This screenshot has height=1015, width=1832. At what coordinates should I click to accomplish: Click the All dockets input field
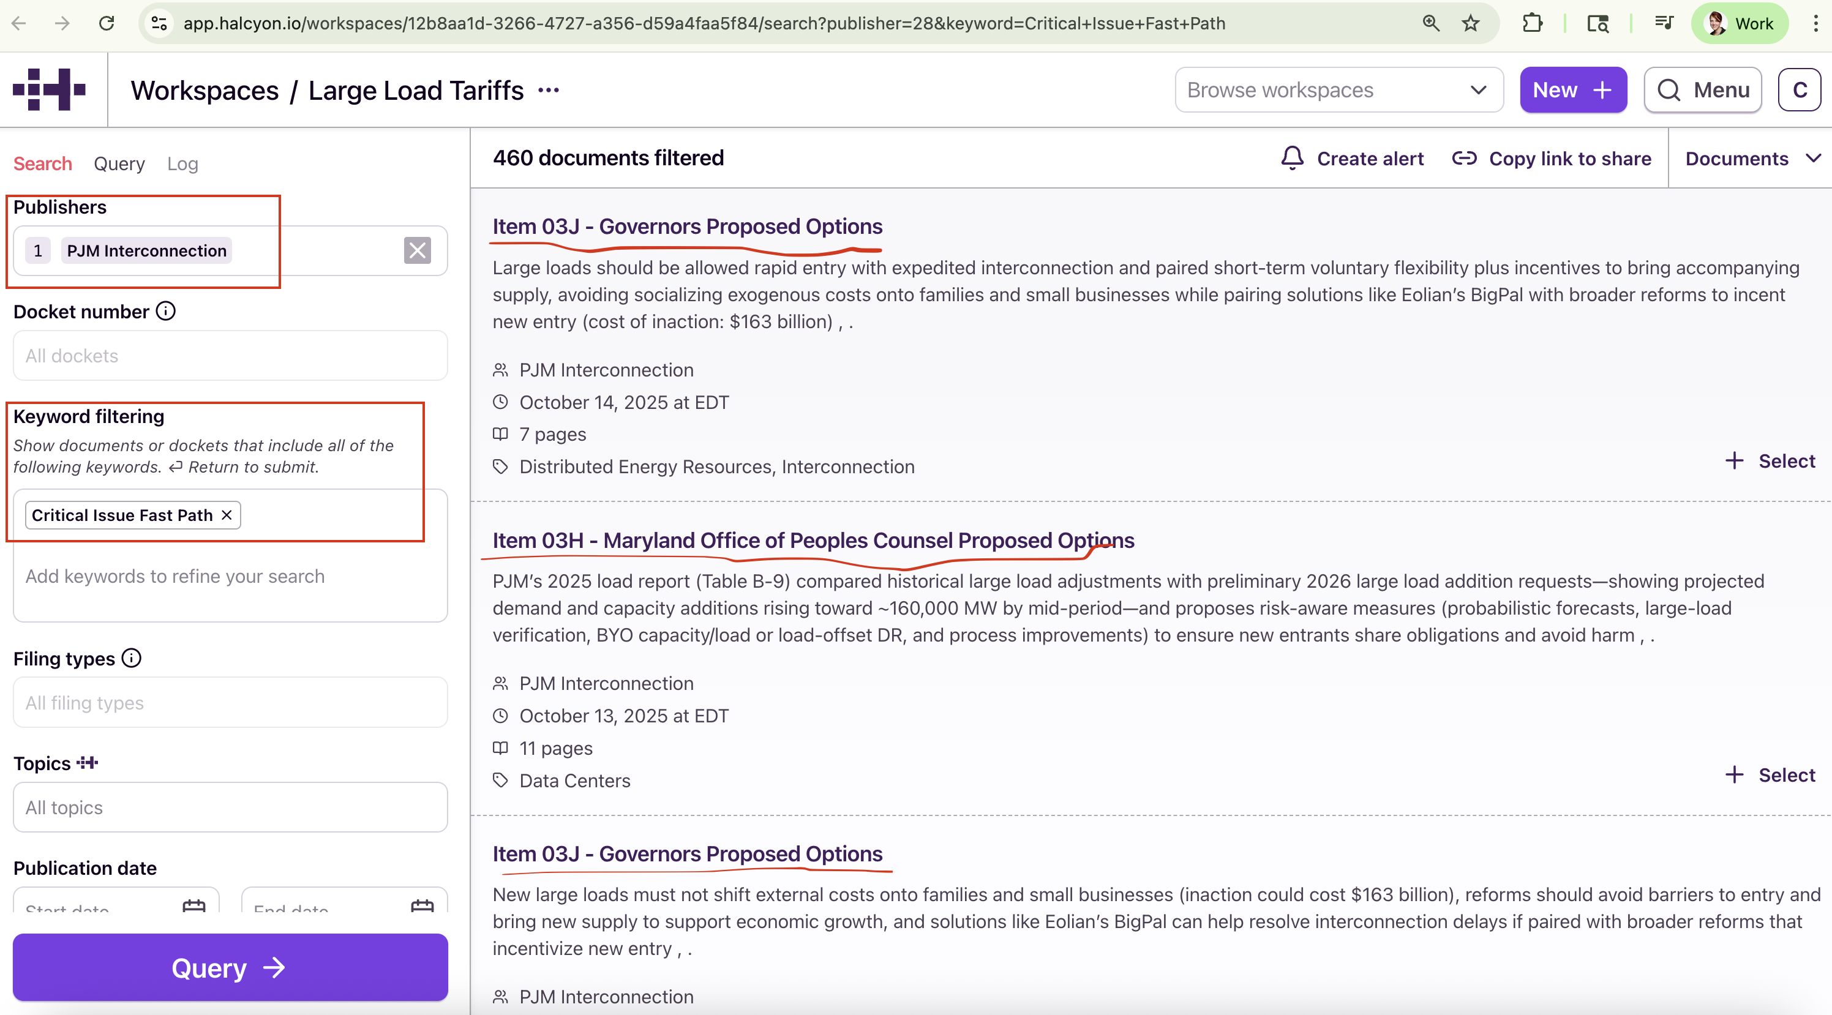230,356
